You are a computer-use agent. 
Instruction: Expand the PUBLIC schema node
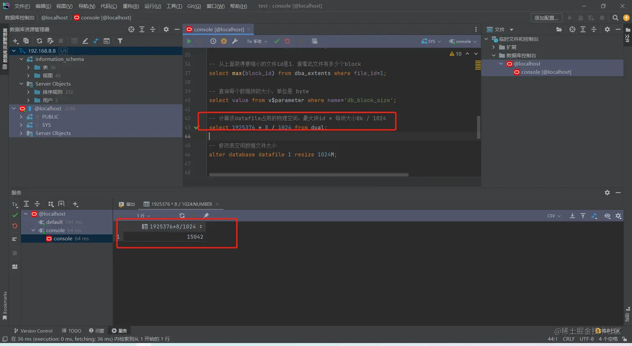coord(21,117)
